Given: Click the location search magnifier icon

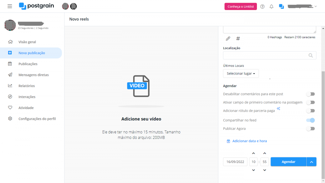Looking at the screenshot, I should (x=311, y=55).
